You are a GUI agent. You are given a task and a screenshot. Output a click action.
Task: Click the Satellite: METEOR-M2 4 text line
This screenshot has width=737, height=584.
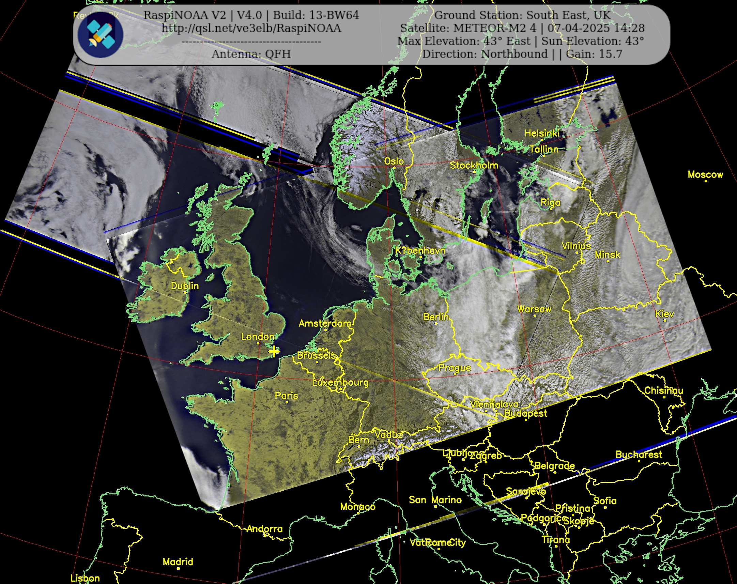tap(522, 28)
